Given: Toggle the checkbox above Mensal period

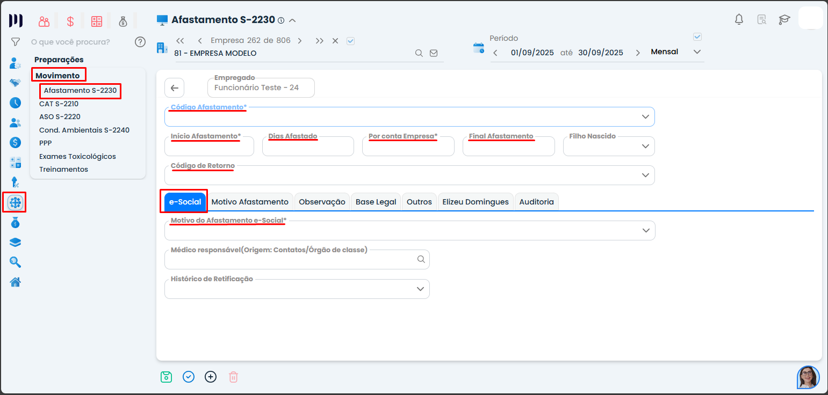Looking at the screenshot, I should (x=697, y=37).
